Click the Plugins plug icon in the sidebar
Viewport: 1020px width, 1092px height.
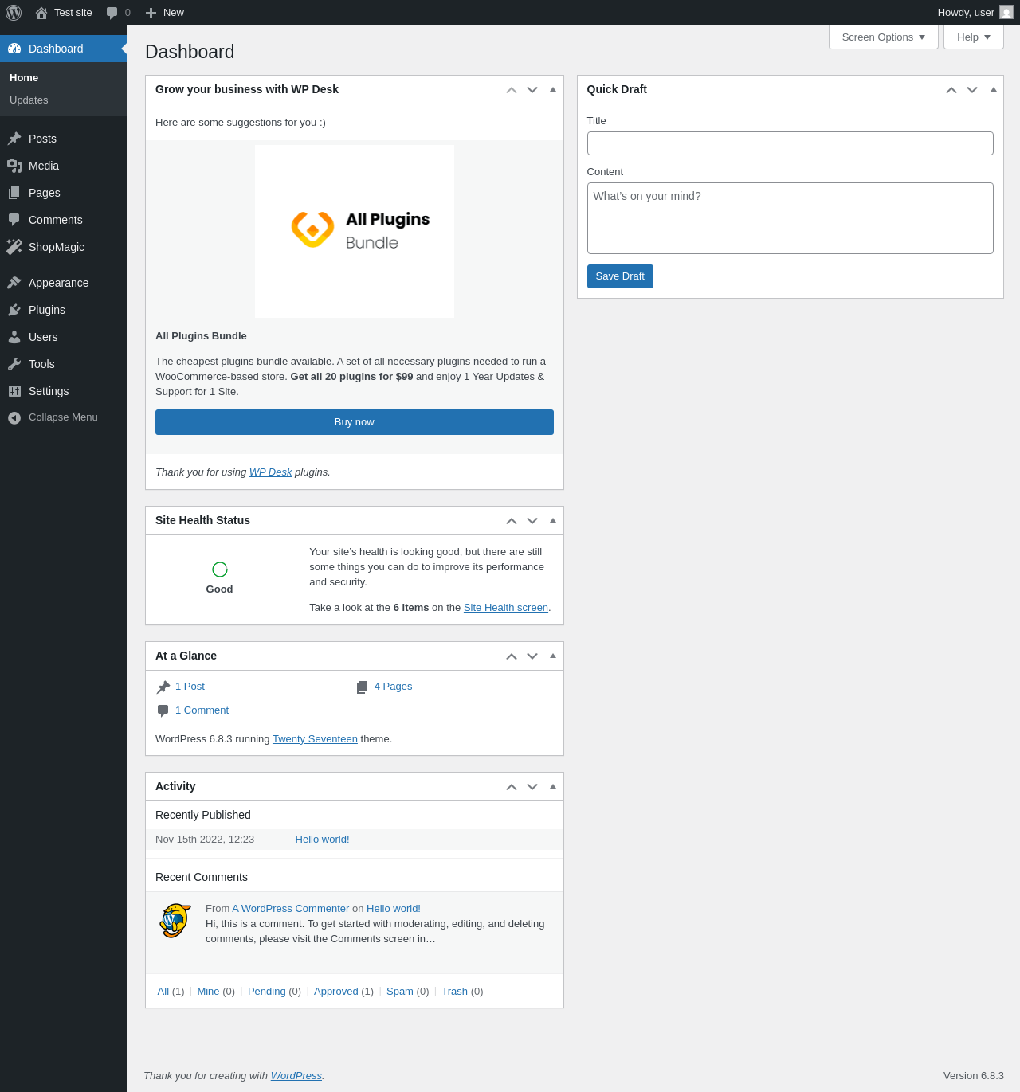(x=14, y=310)
